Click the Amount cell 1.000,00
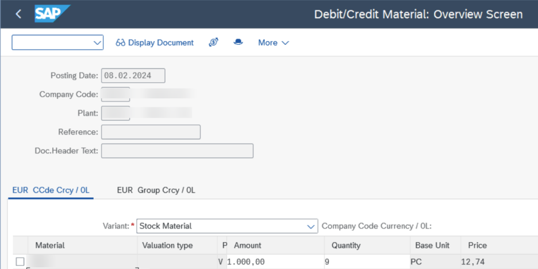Viewport: 538px width, 269px height. [x=275, y=262]
